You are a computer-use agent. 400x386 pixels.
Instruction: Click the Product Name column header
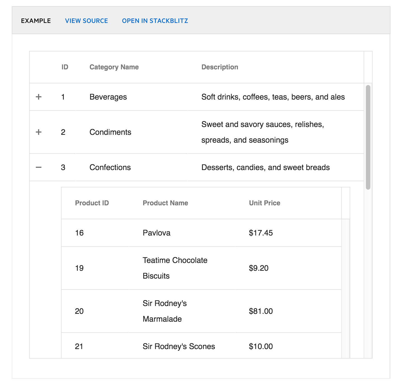(x=165, y=203)
